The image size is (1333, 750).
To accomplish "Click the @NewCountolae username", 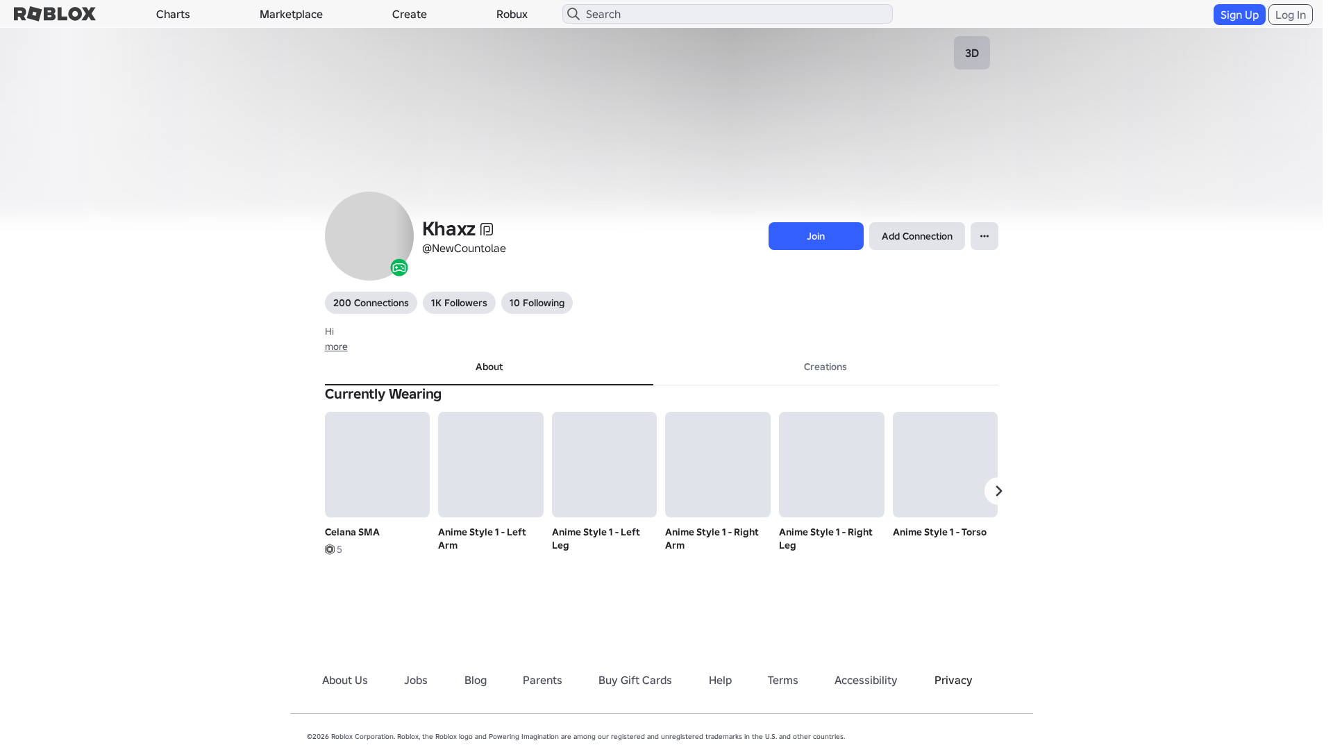I will (464, 249).
